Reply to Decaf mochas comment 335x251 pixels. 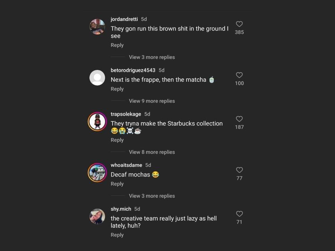point(117,184)
